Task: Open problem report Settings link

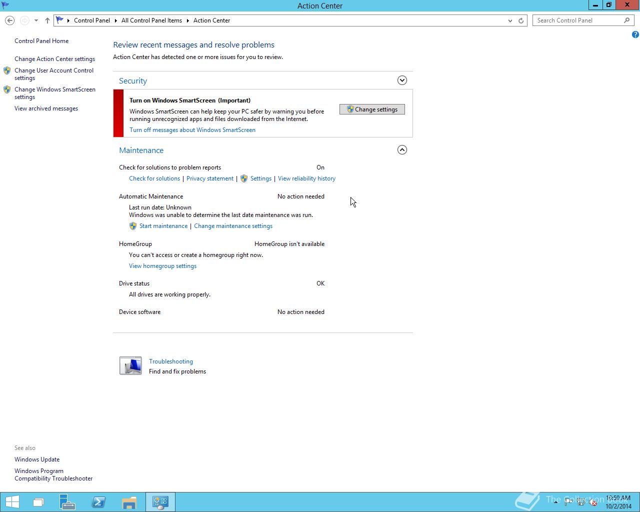Action: pyautogui.click(x=261, y=178)
